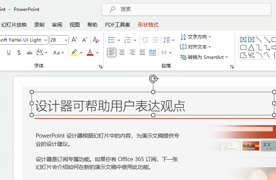Screen dimensions: 276x180
Task: Open the 字体 dialog launcher
Action: [x=101, y=67]
